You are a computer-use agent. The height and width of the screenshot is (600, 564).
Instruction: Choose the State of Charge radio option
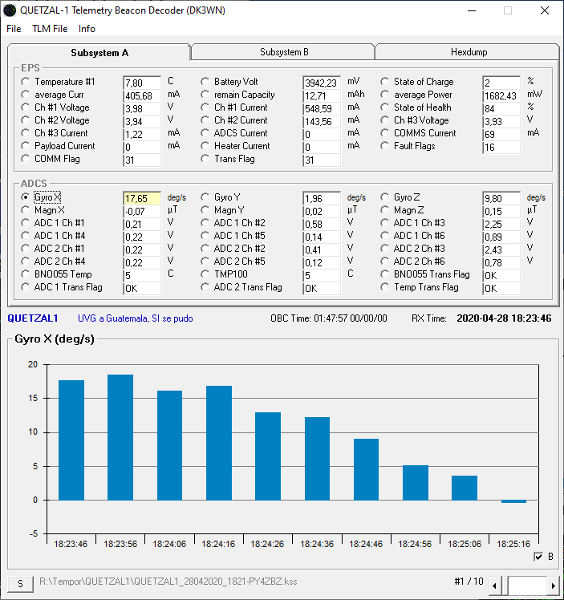(385, 82)
